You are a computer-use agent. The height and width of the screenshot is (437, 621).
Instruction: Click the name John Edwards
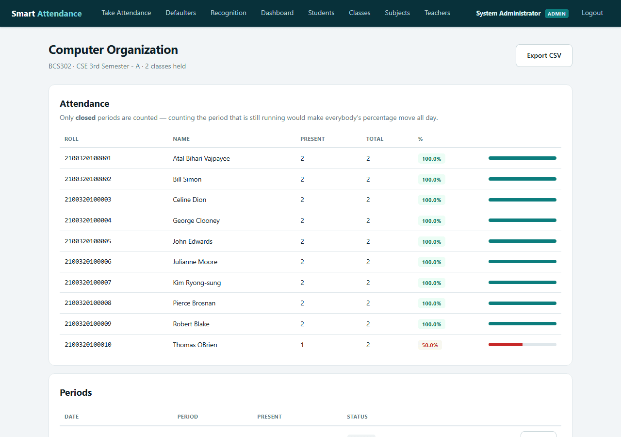[193, 241]
